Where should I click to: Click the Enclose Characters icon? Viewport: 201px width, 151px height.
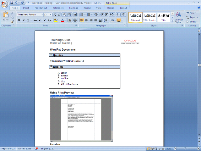(75, 20)
